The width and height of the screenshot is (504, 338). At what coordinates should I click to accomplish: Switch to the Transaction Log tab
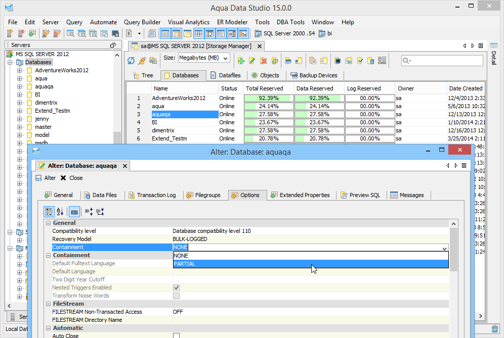point(152,195)
